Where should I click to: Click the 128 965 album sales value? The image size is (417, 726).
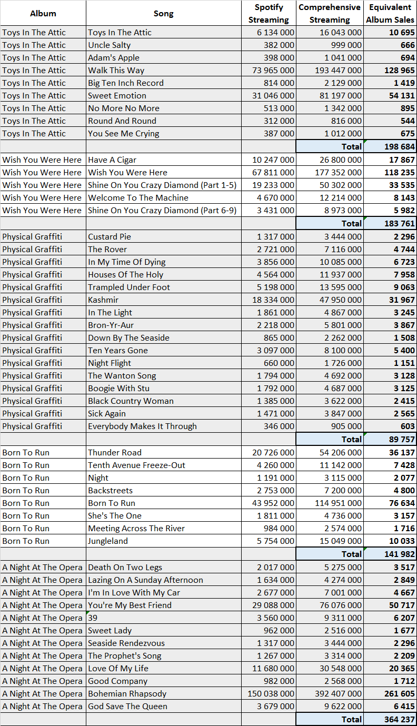(390, 70)
